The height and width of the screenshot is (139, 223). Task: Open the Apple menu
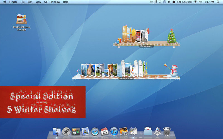5,2
